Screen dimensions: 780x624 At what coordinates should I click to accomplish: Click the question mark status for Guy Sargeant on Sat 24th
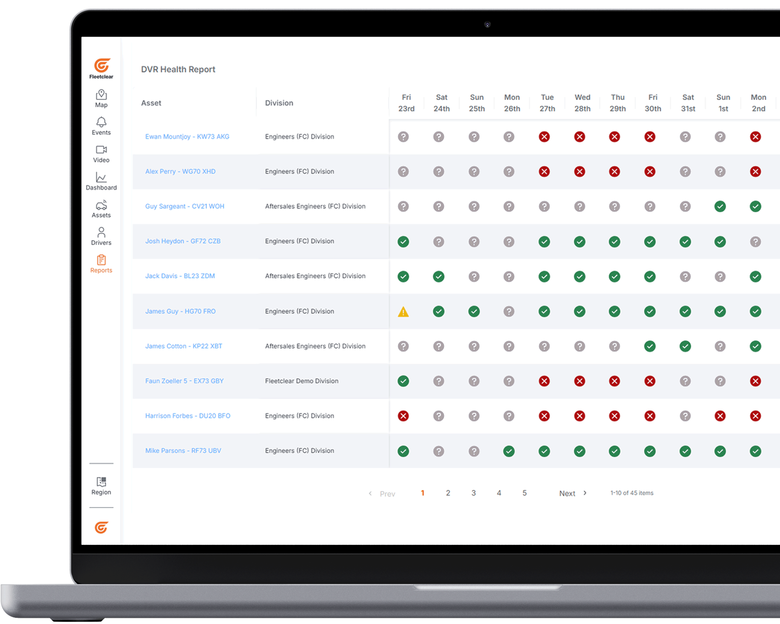(438, 206)
